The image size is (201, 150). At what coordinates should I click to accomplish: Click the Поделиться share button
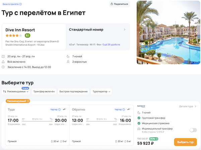120,4
